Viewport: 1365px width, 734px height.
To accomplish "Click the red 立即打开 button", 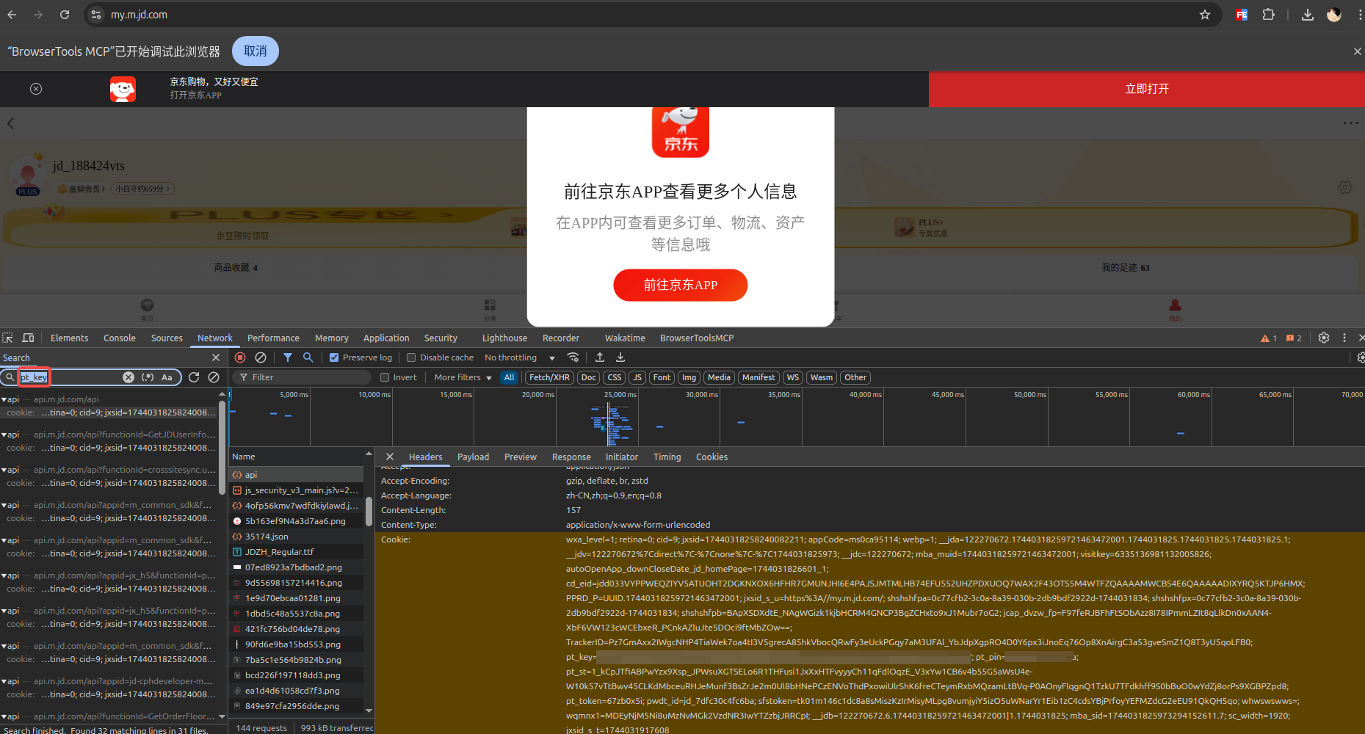I will [x=1147, y=89].
